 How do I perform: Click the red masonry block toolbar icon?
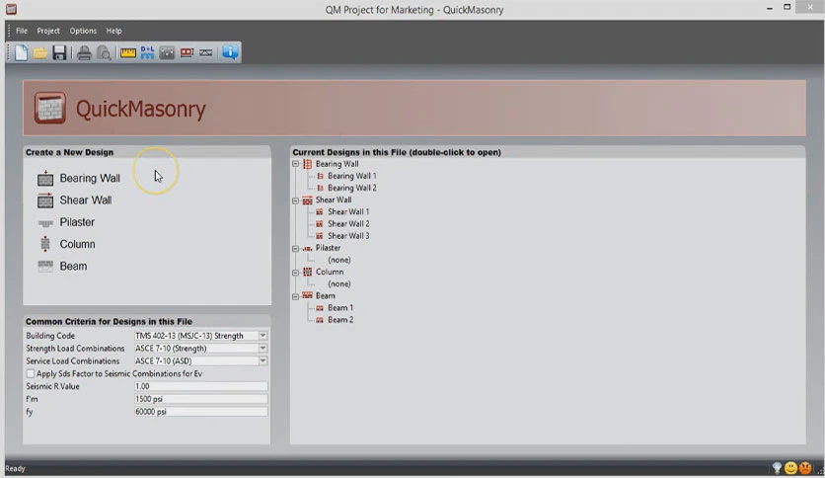coord(187,52)
